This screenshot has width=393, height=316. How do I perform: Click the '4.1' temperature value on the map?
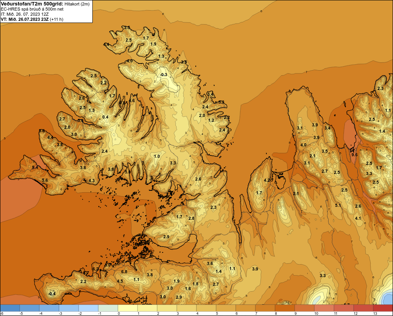[358, 218]
